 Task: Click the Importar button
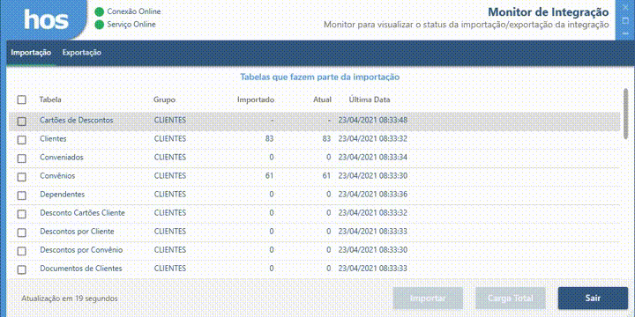(428, 299)
